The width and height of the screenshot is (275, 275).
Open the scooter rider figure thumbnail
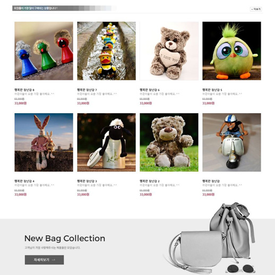(231, 142)
